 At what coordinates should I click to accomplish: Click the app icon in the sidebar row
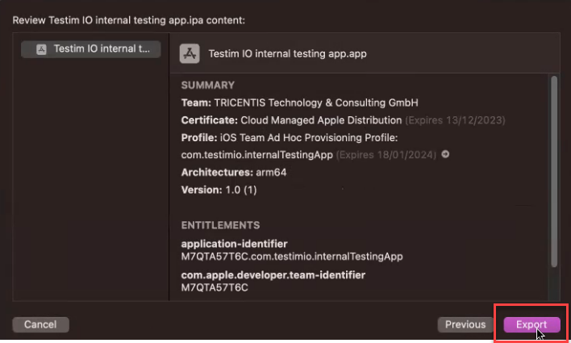click(40, 49)
